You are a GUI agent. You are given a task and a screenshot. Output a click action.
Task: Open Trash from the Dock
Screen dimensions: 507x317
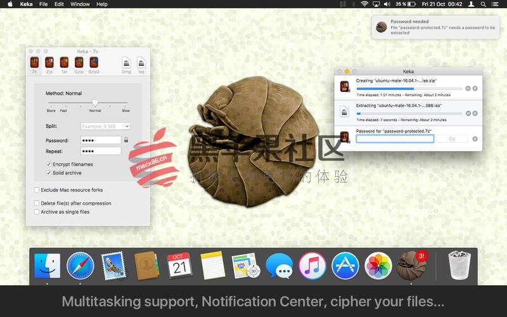tap(459, 265)
